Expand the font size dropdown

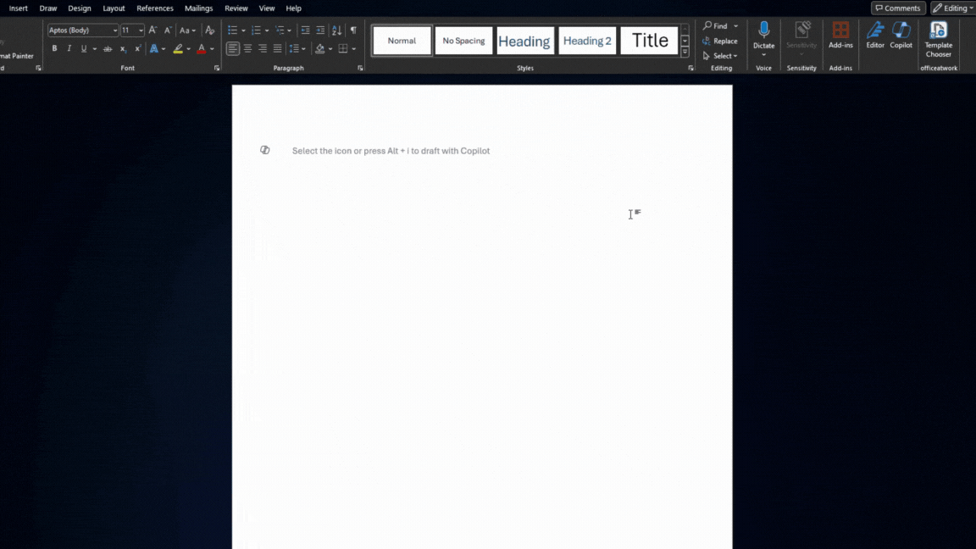click(141, 30)
